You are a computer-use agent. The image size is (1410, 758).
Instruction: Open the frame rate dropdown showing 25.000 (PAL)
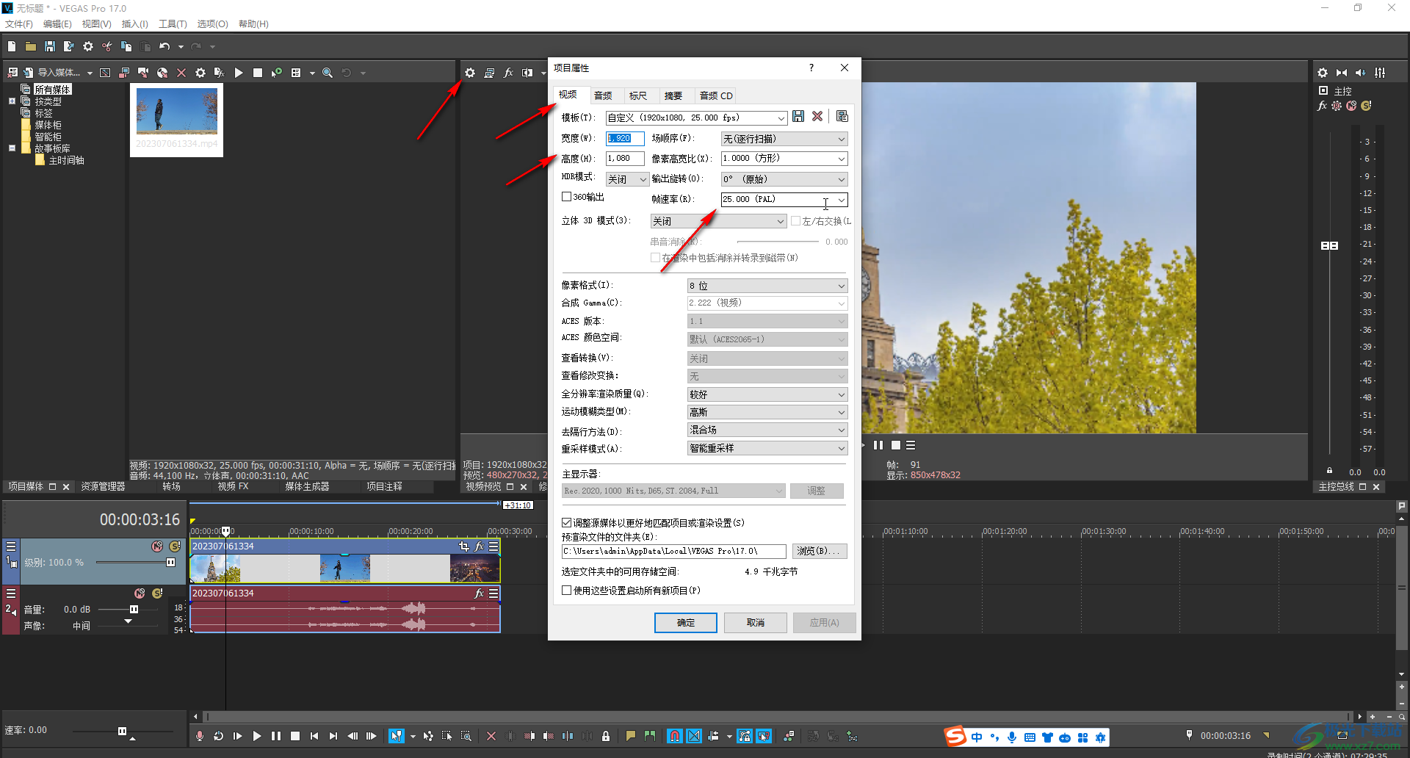point(842,200)
